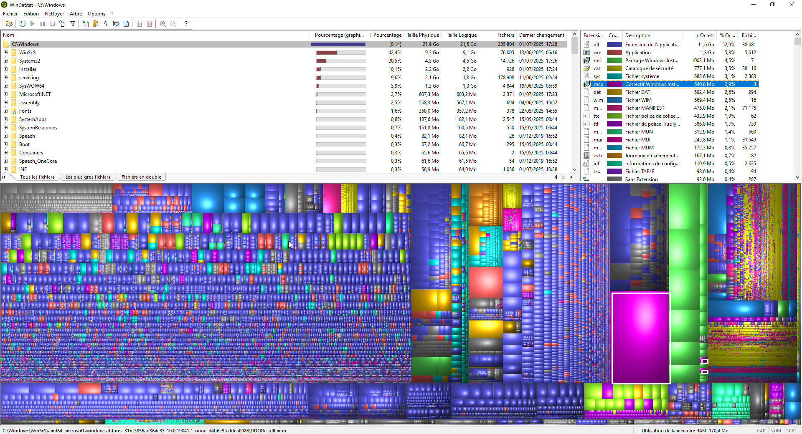The image size is (802, 434).
Task: Sort by Fichiers column header
Action: (x=498, y=35)
